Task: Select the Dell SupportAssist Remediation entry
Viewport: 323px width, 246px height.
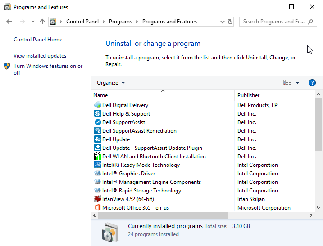Action: pos(139,130)
